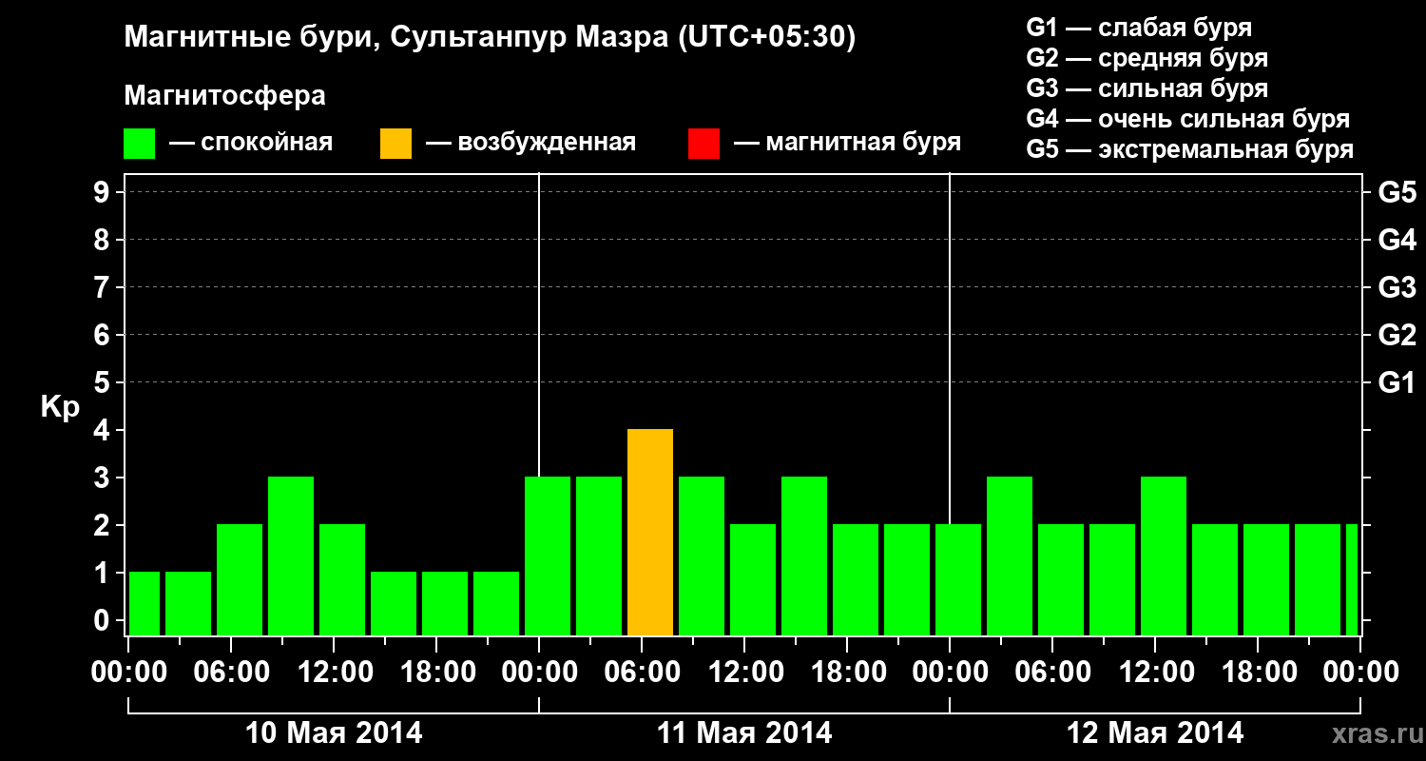1426x761 pixels.
Task: Click the 'G5 — экстремальная буря' legend line
Action: click(x=1189, y=150)
